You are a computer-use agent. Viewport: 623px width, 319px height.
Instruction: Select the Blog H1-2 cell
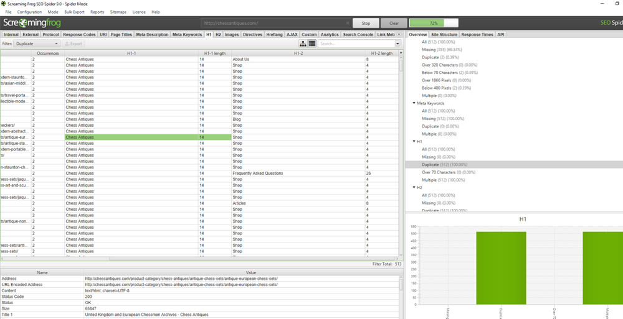pyautogui.click(x=298, y=119)
